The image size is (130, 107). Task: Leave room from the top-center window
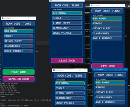click(67, 61)
